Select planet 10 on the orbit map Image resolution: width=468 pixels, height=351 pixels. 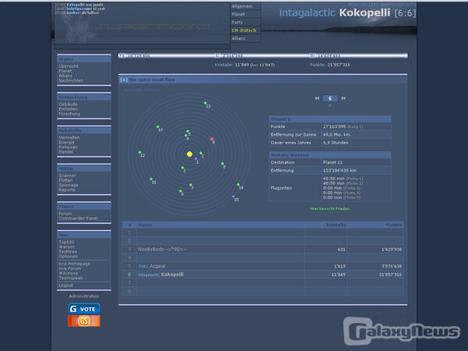tap(158, 127)
